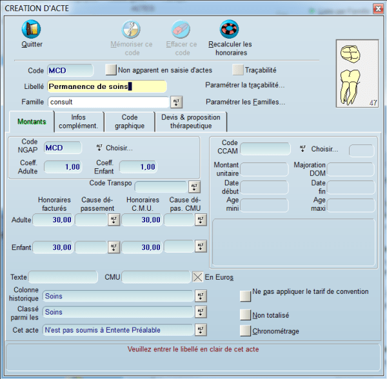Click Paramétrer les Familles link
The height and width of the screenshot is (379, 387).
245,102
